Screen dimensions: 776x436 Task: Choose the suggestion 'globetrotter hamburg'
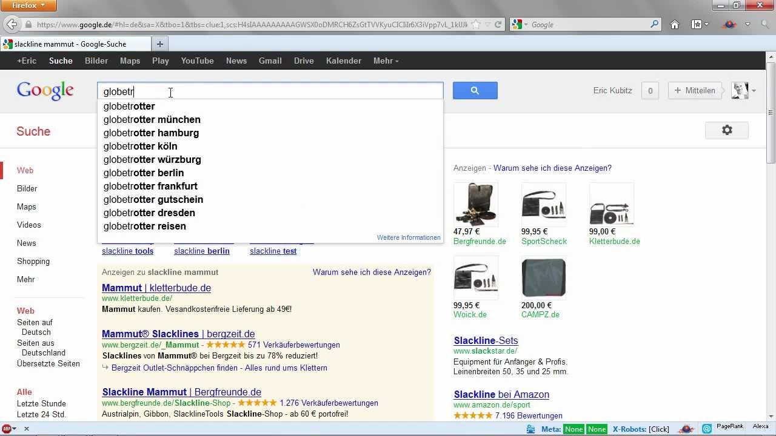(x=270, y=133)
